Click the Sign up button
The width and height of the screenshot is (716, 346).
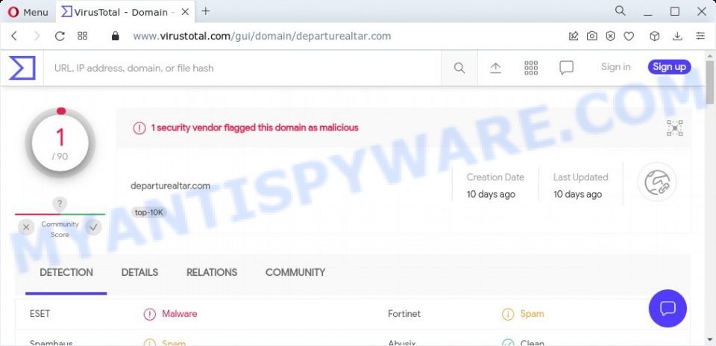point(670,67)
